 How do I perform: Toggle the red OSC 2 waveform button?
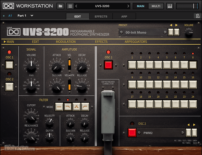132,133
